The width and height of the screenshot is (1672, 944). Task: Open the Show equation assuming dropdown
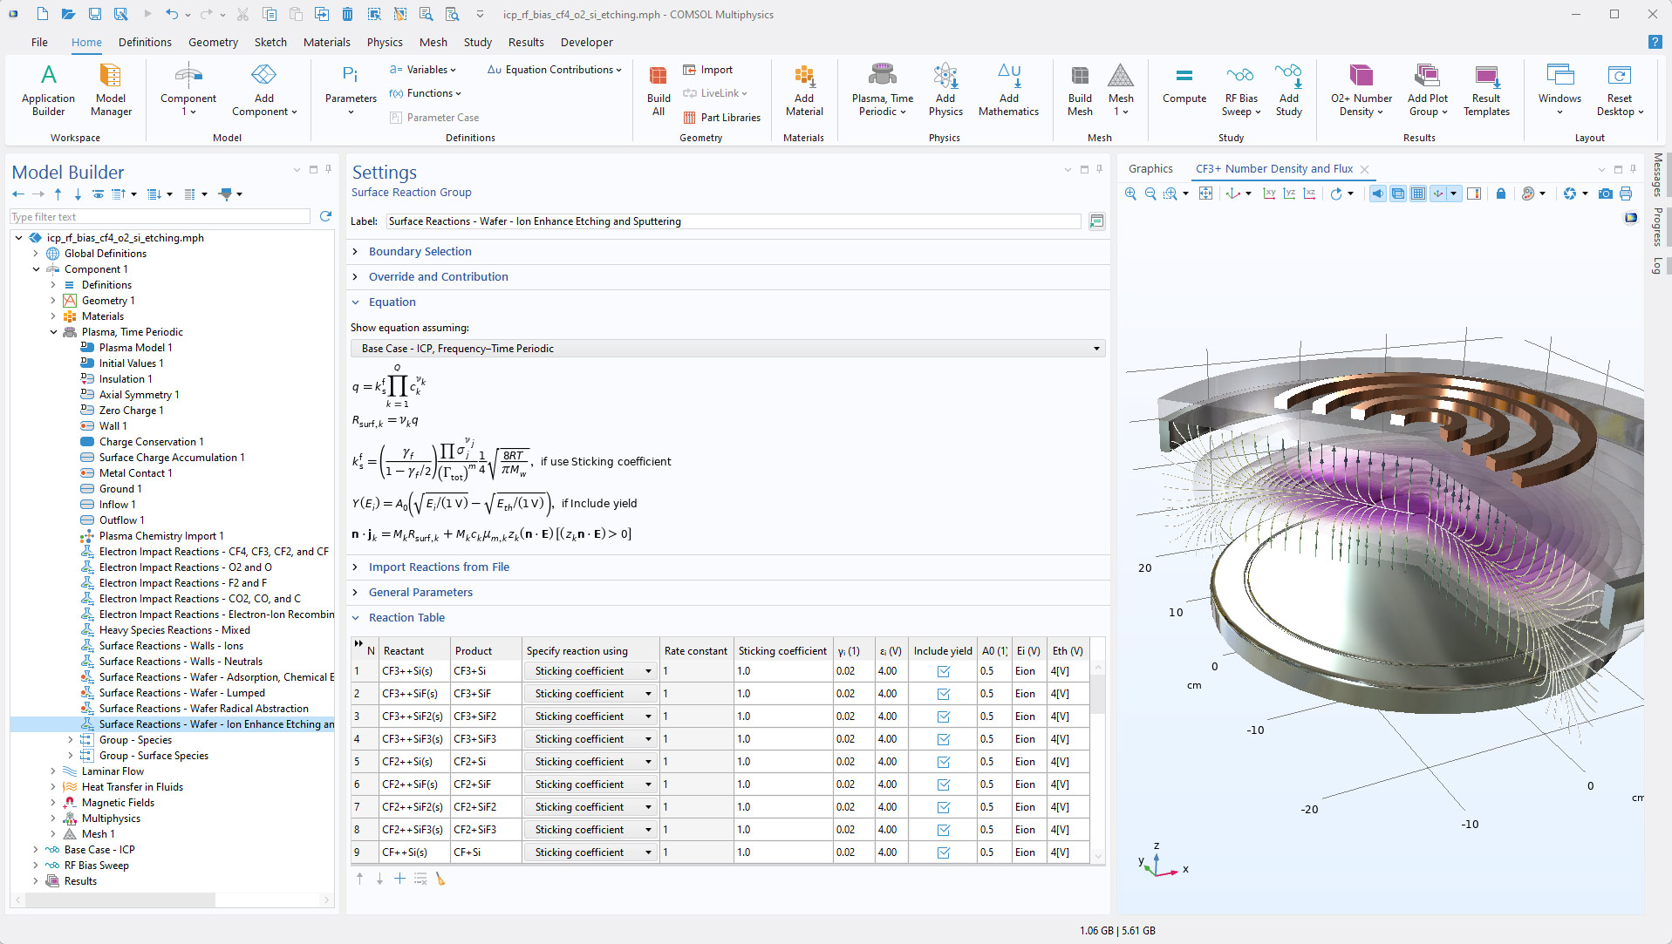pos(727,349)
